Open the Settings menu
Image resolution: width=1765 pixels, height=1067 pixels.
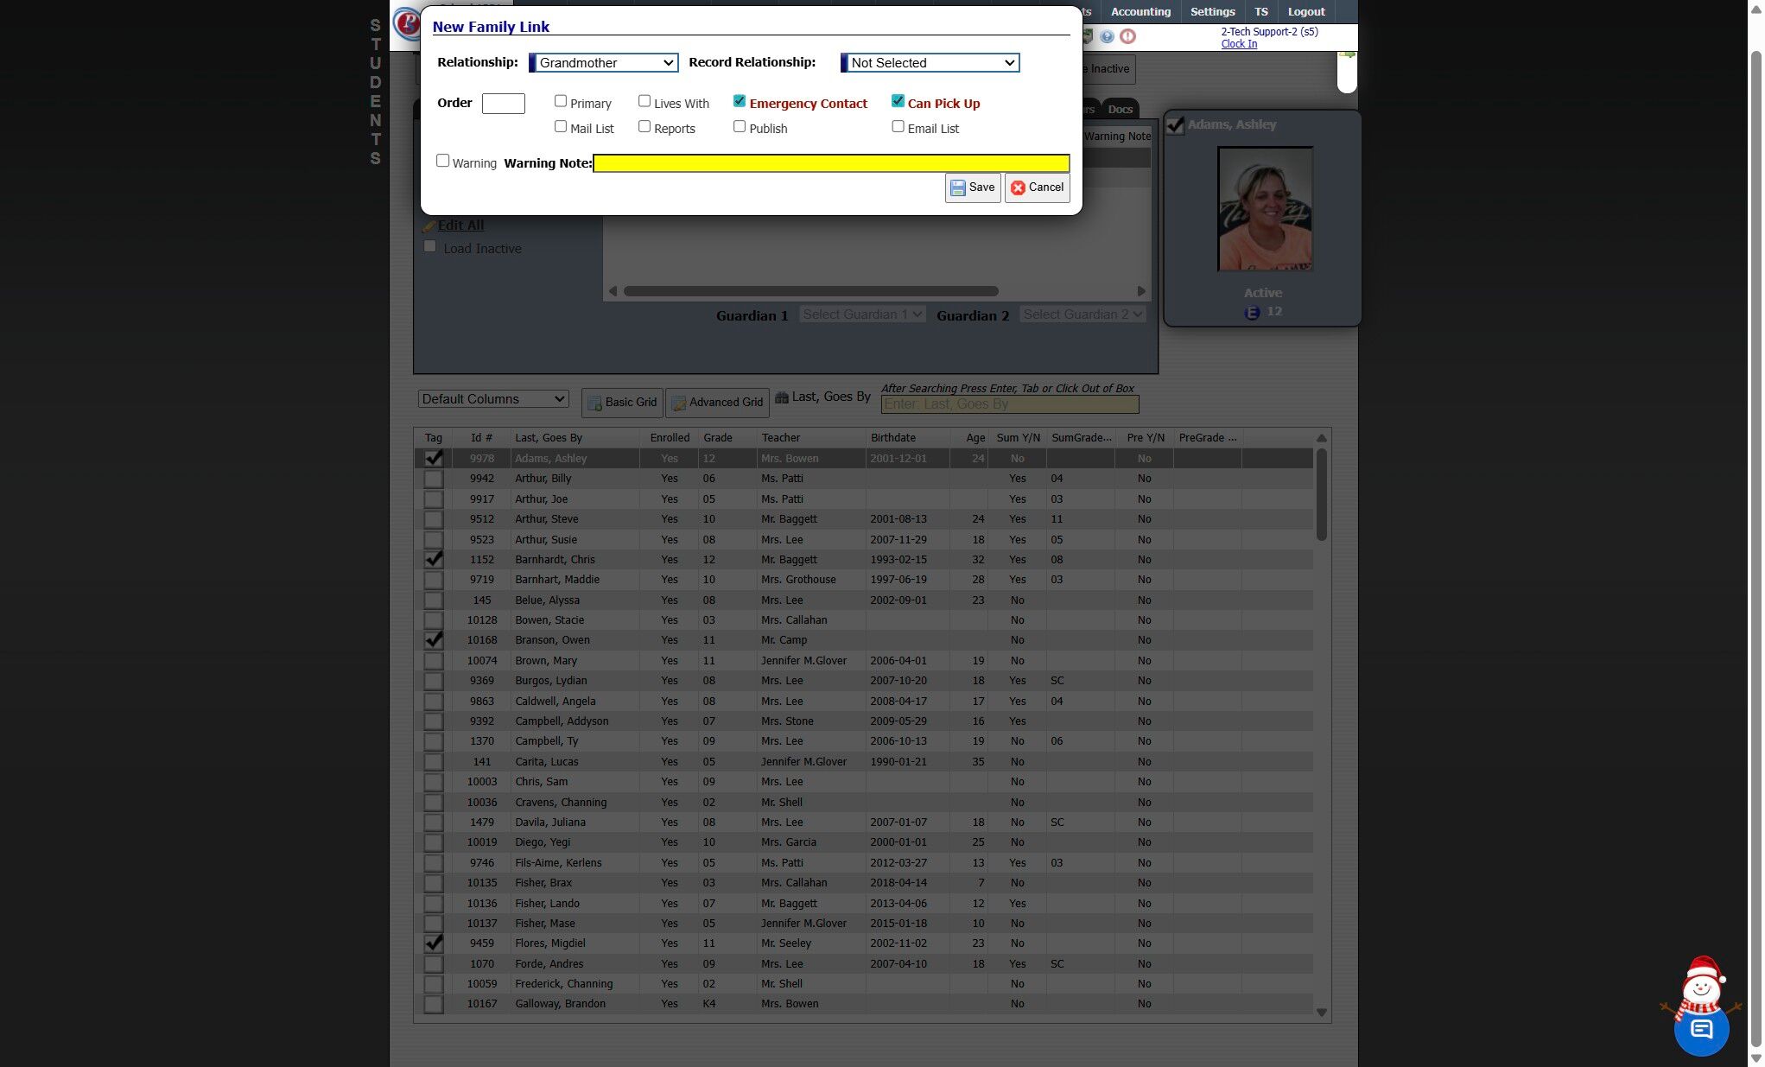tap(1212, 12)
